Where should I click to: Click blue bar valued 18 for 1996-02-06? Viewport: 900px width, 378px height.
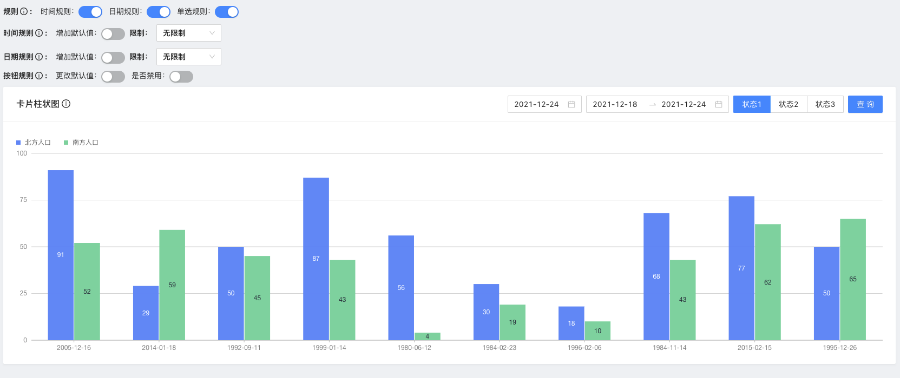click(571, 323)
